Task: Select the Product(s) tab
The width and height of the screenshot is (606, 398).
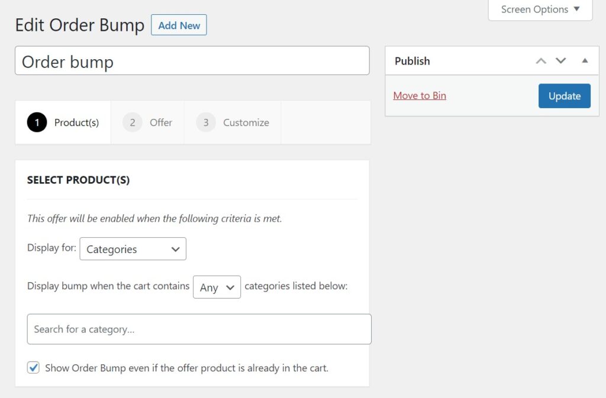Action: pos(62,122)
